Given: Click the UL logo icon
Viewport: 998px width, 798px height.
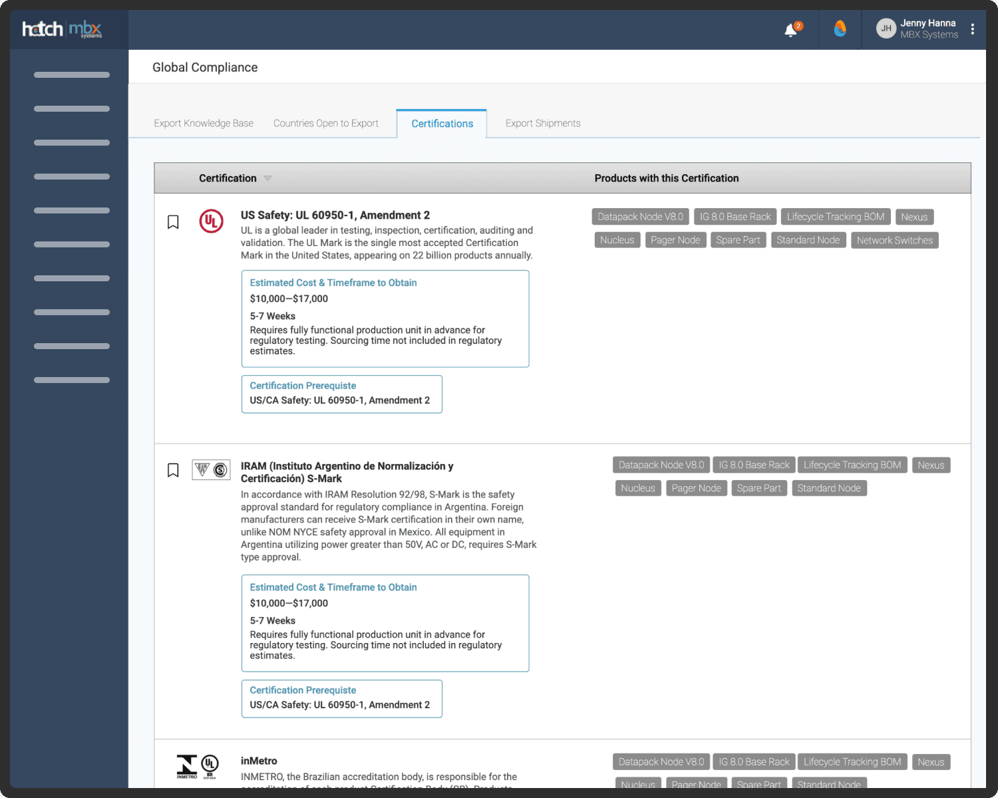Looking at the screenshot, I should pos(212,221).
